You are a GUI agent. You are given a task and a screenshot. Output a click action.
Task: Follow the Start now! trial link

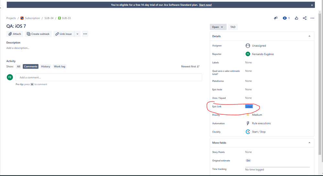[x=205, y=5]
